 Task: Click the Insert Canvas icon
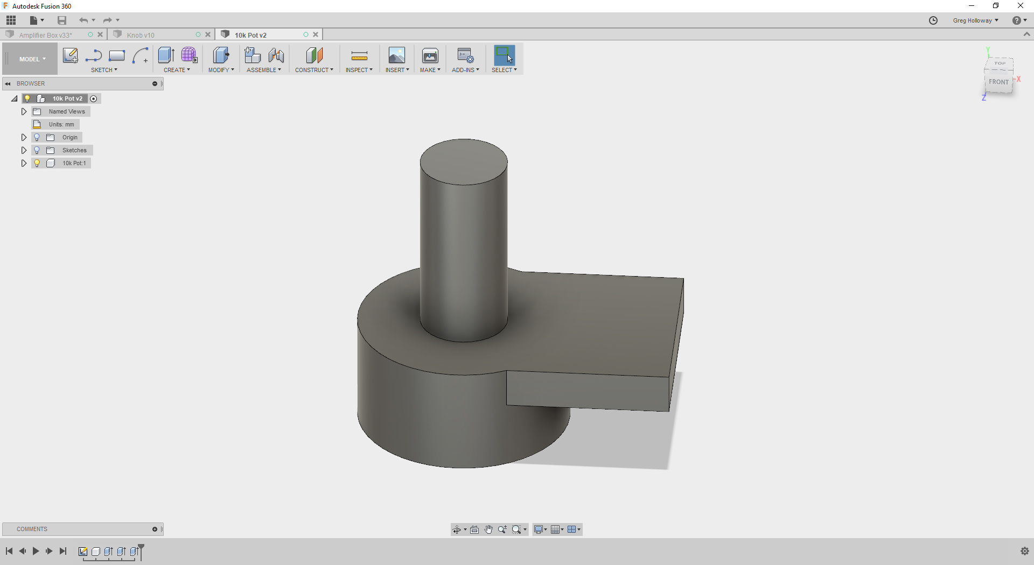(x=397, y=55)
